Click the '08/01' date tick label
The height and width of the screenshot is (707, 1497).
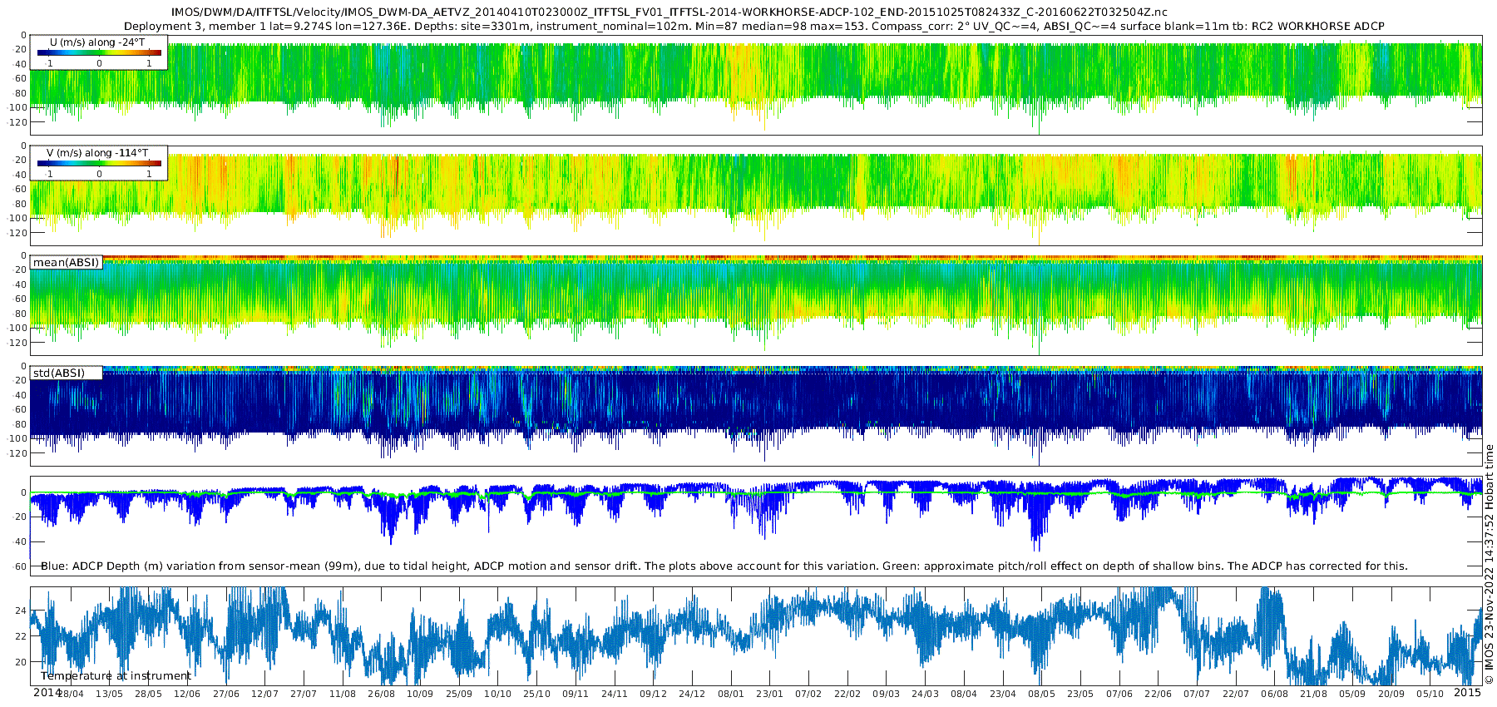731,694
